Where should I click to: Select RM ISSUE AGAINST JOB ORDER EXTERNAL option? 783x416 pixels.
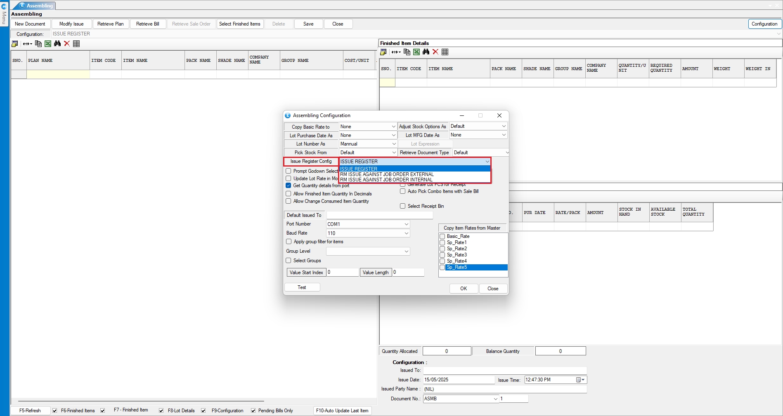click(x=387, y=174)
